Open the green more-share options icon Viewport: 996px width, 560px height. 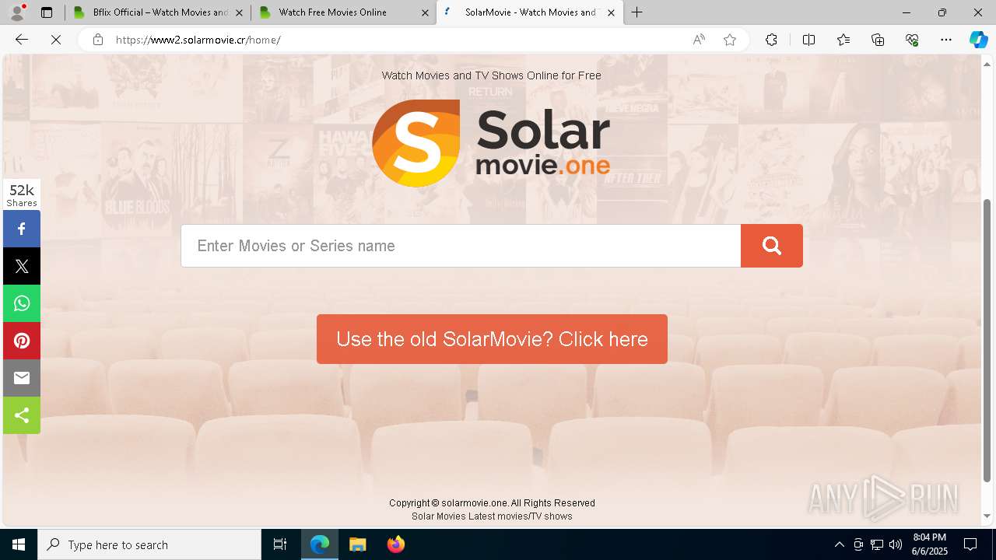(x=22, y=415)
